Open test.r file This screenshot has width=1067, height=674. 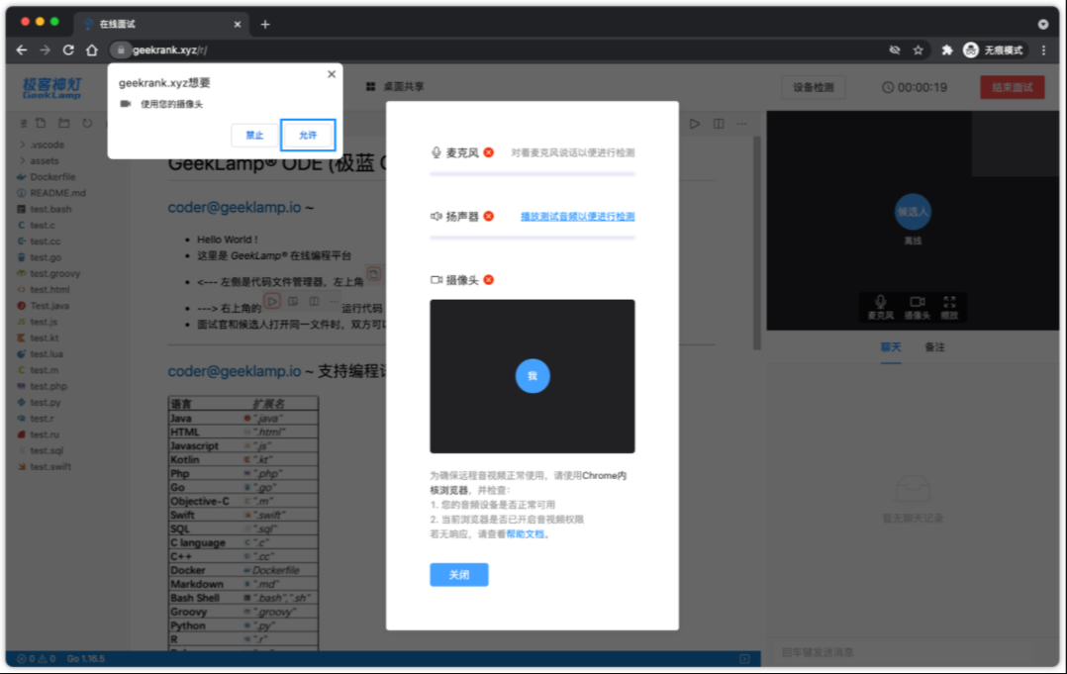pyautogui.click(x=42, y=419)
